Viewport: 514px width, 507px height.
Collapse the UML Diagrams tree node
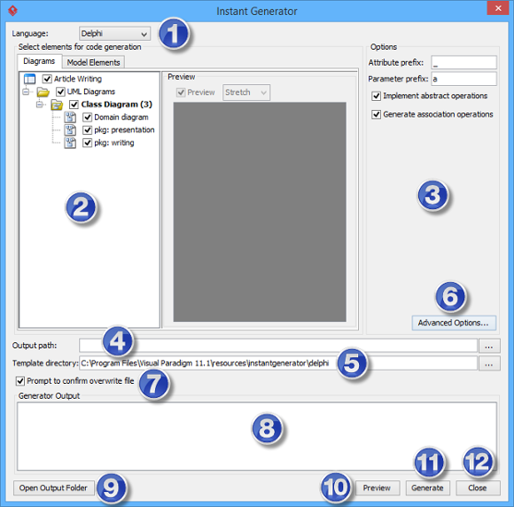26,91
